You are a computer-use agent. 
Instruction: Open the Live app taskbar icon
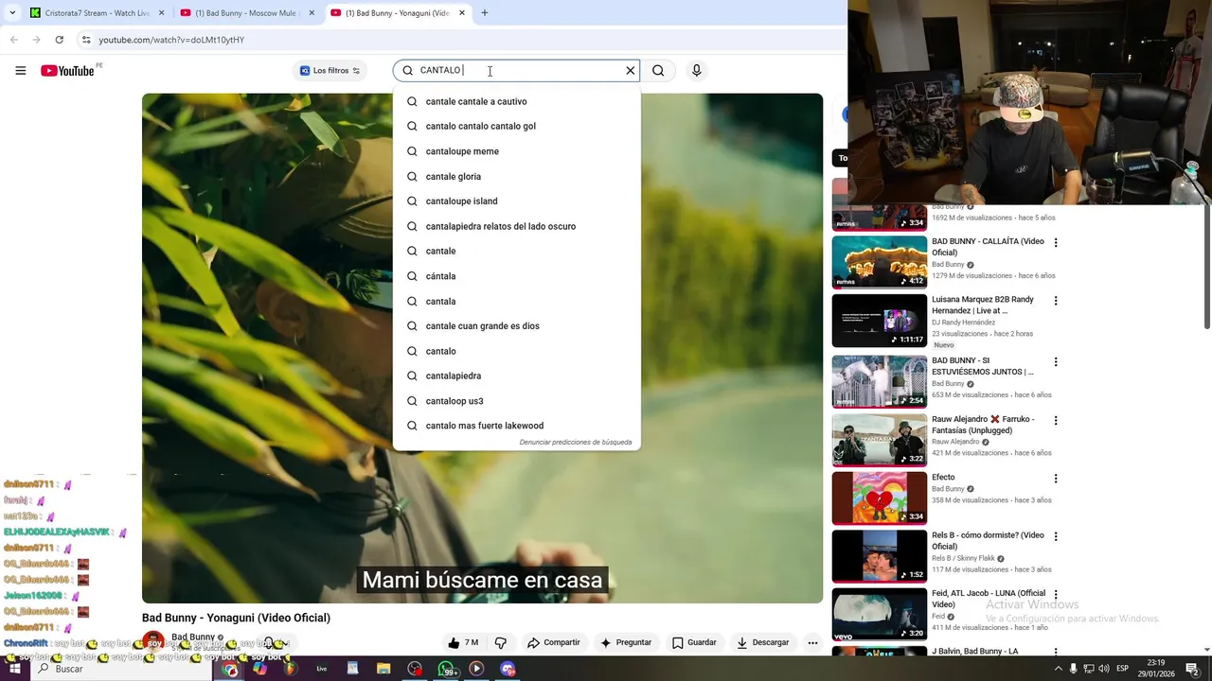(322, 669)
